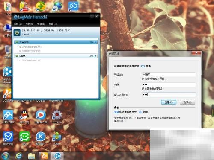Click the IP address text in Hamachi
The width and height of the screenshot is (214, 160).
[46, 30]
